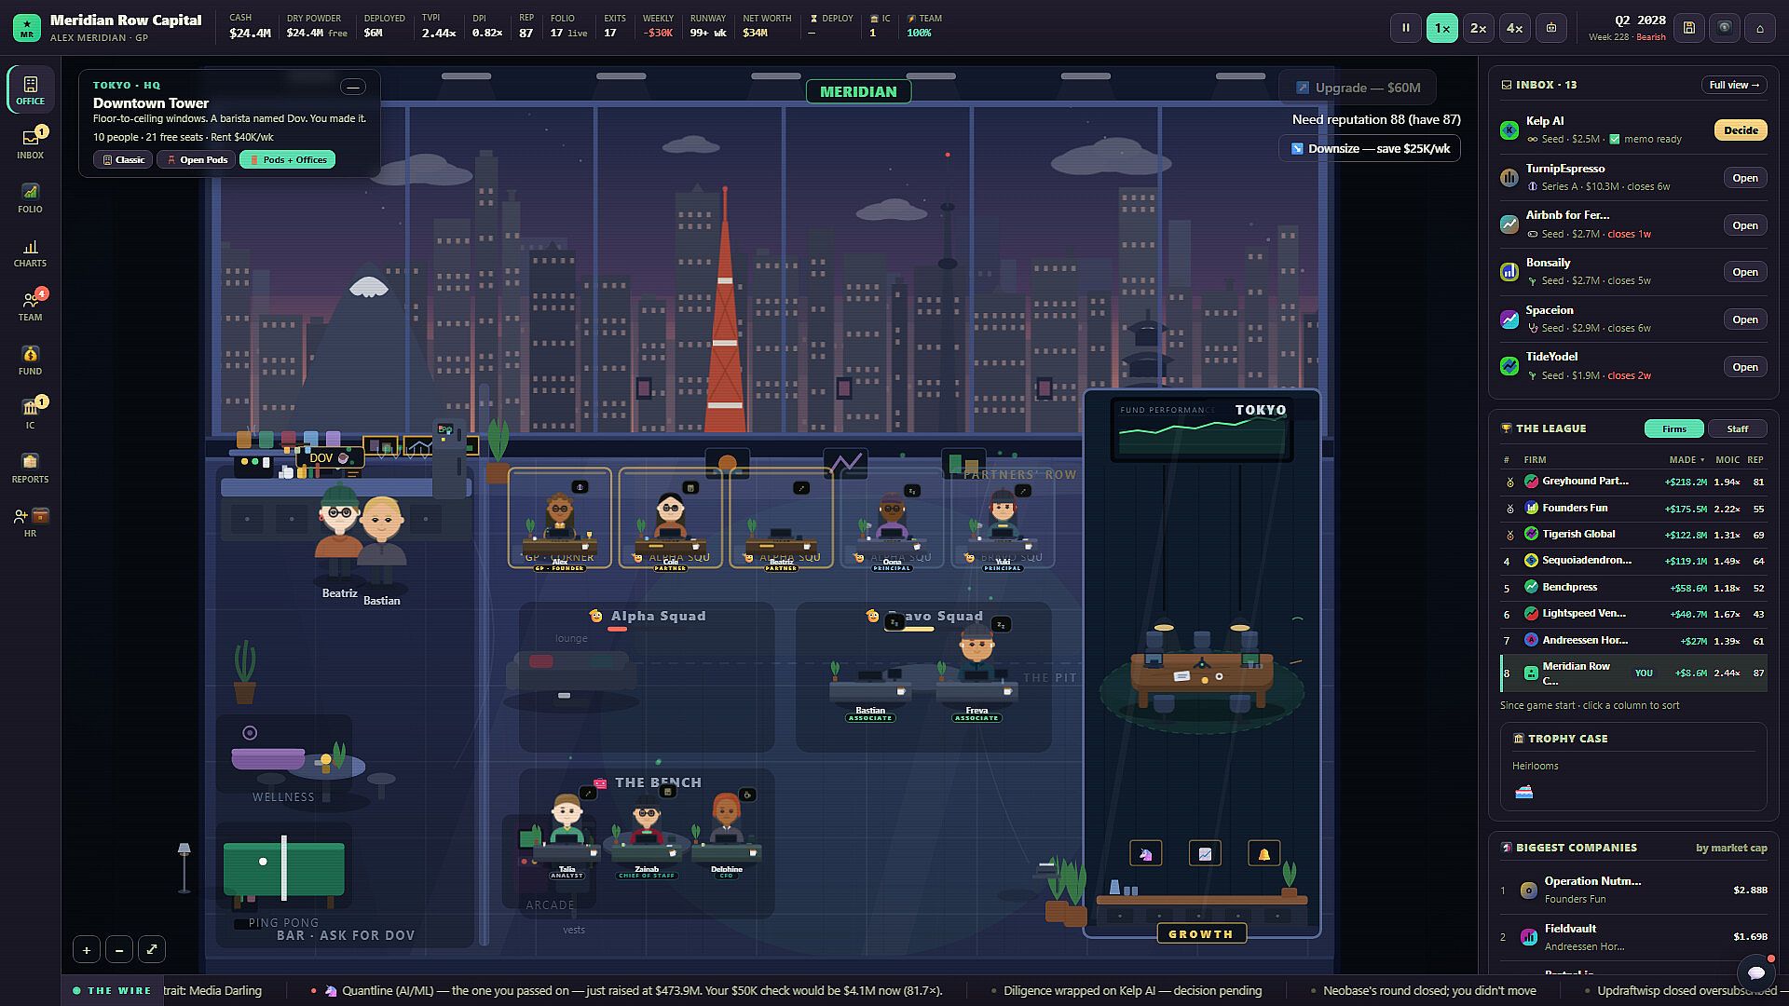1789x1006 pixels.
Task: Select Tigerish Global league row
Action: coord(1633,534)
